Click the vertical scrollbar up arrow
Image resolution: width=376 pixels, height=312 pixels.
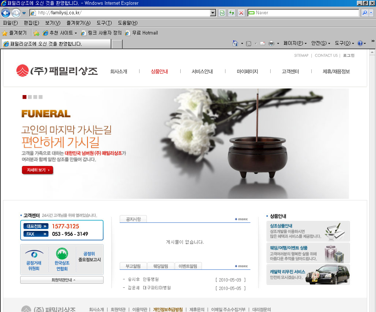click(x=372, y=52)
